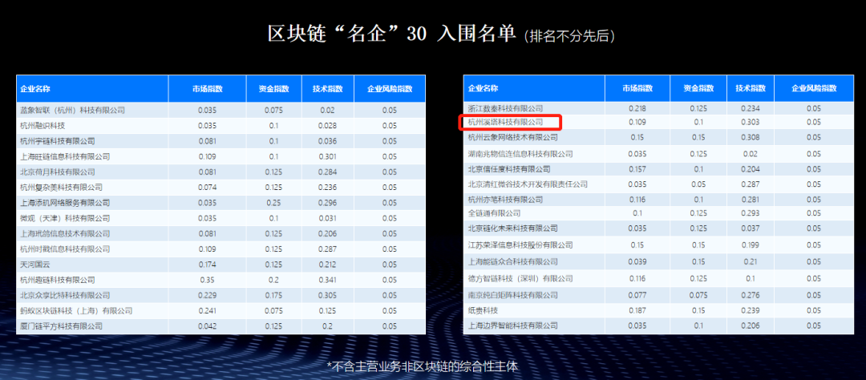The width and height of the screenshot is (866, 380).
Task: Select company name 湖南兆物信连信息科技有限公司
Action: pos(520,154)
